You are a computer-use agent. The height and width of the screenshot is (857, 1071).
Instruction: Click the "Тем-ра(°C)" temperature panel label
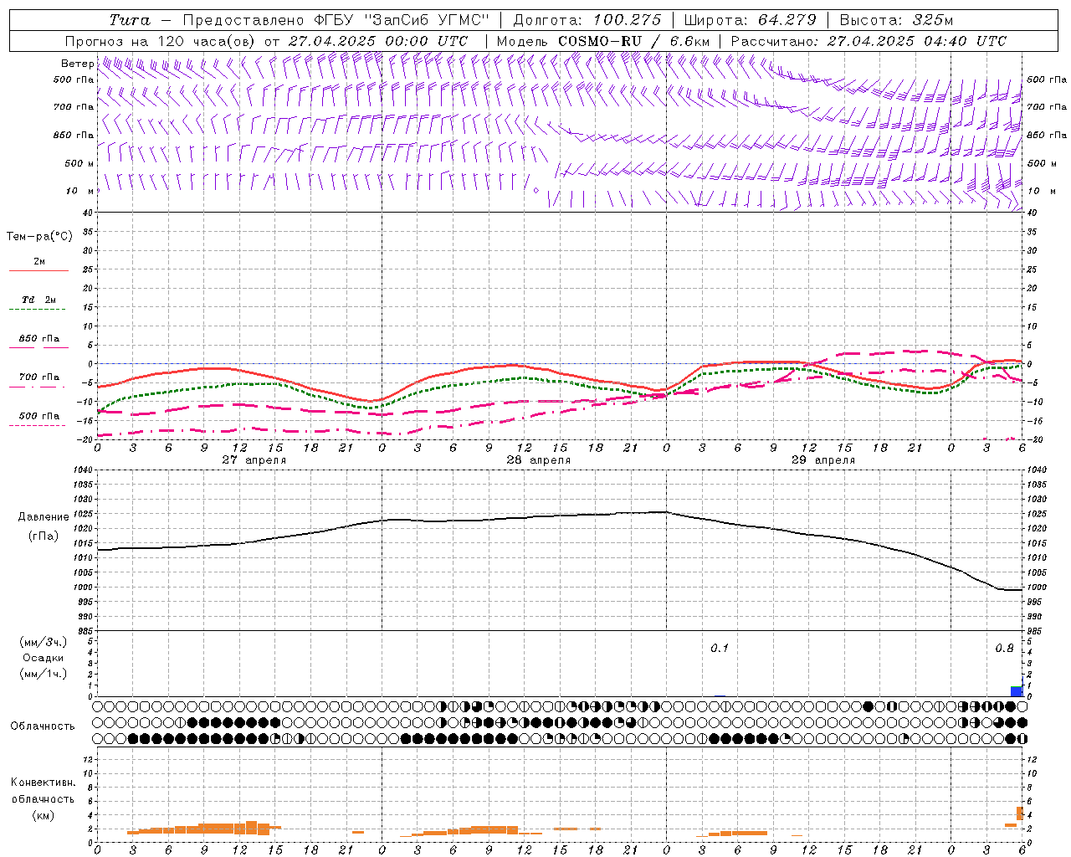39,237
